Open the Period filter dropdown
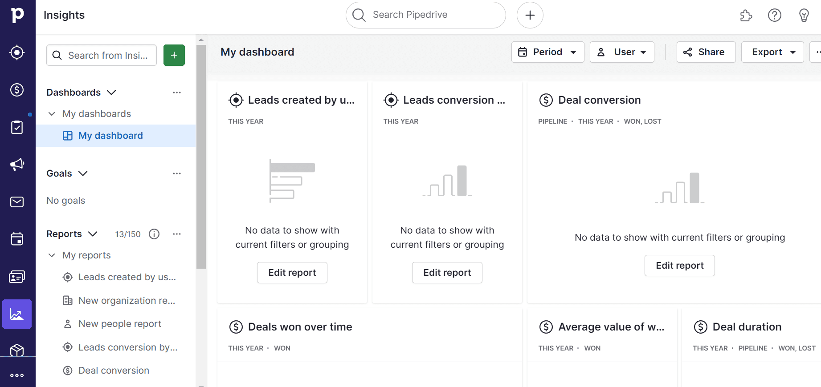The height and width of the screenshot is (387, 821). pyautogui.click(x=547, y=52)
